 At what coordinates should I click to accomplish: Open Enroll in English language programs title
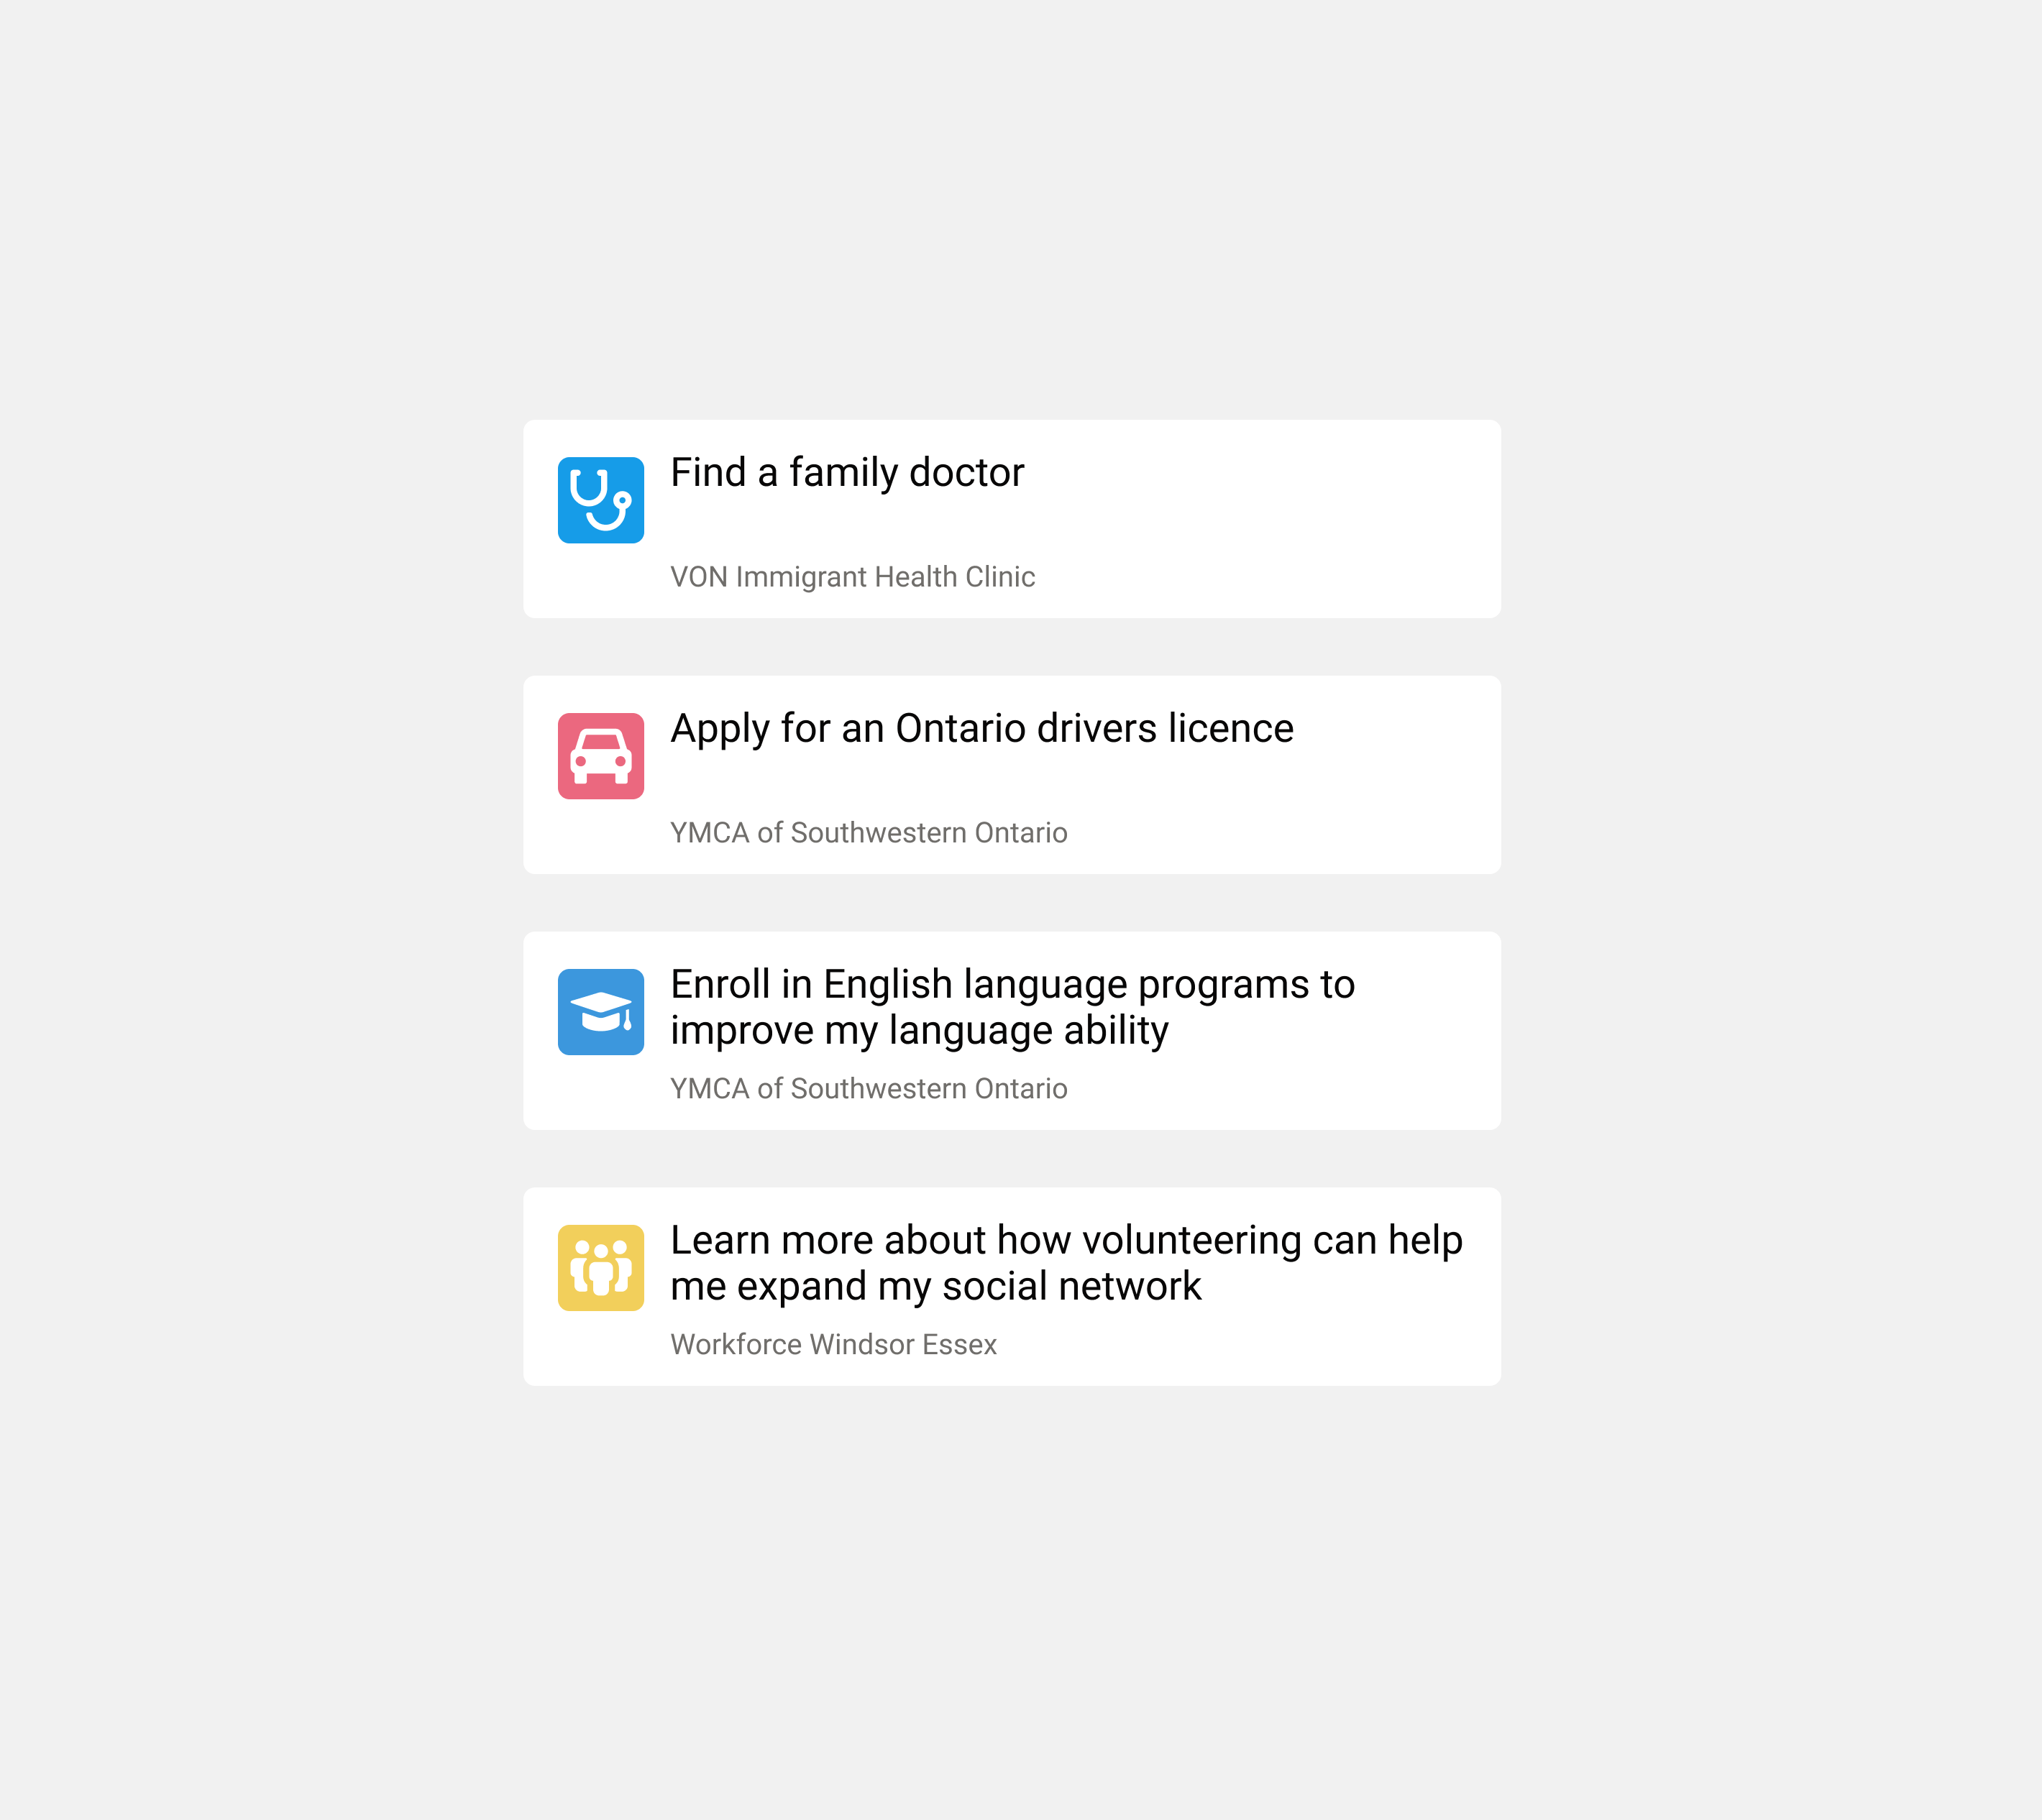tap(1012, 1007)
